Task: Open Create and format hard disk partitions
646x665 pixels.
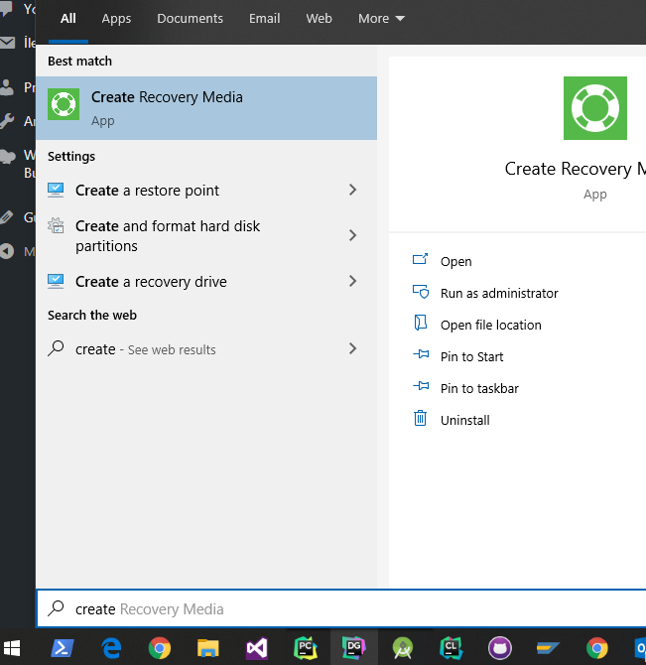Action: click(206, 236)
